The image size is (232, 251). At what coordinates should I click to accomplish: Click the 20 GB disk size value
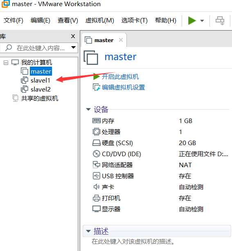click(187, 143)
